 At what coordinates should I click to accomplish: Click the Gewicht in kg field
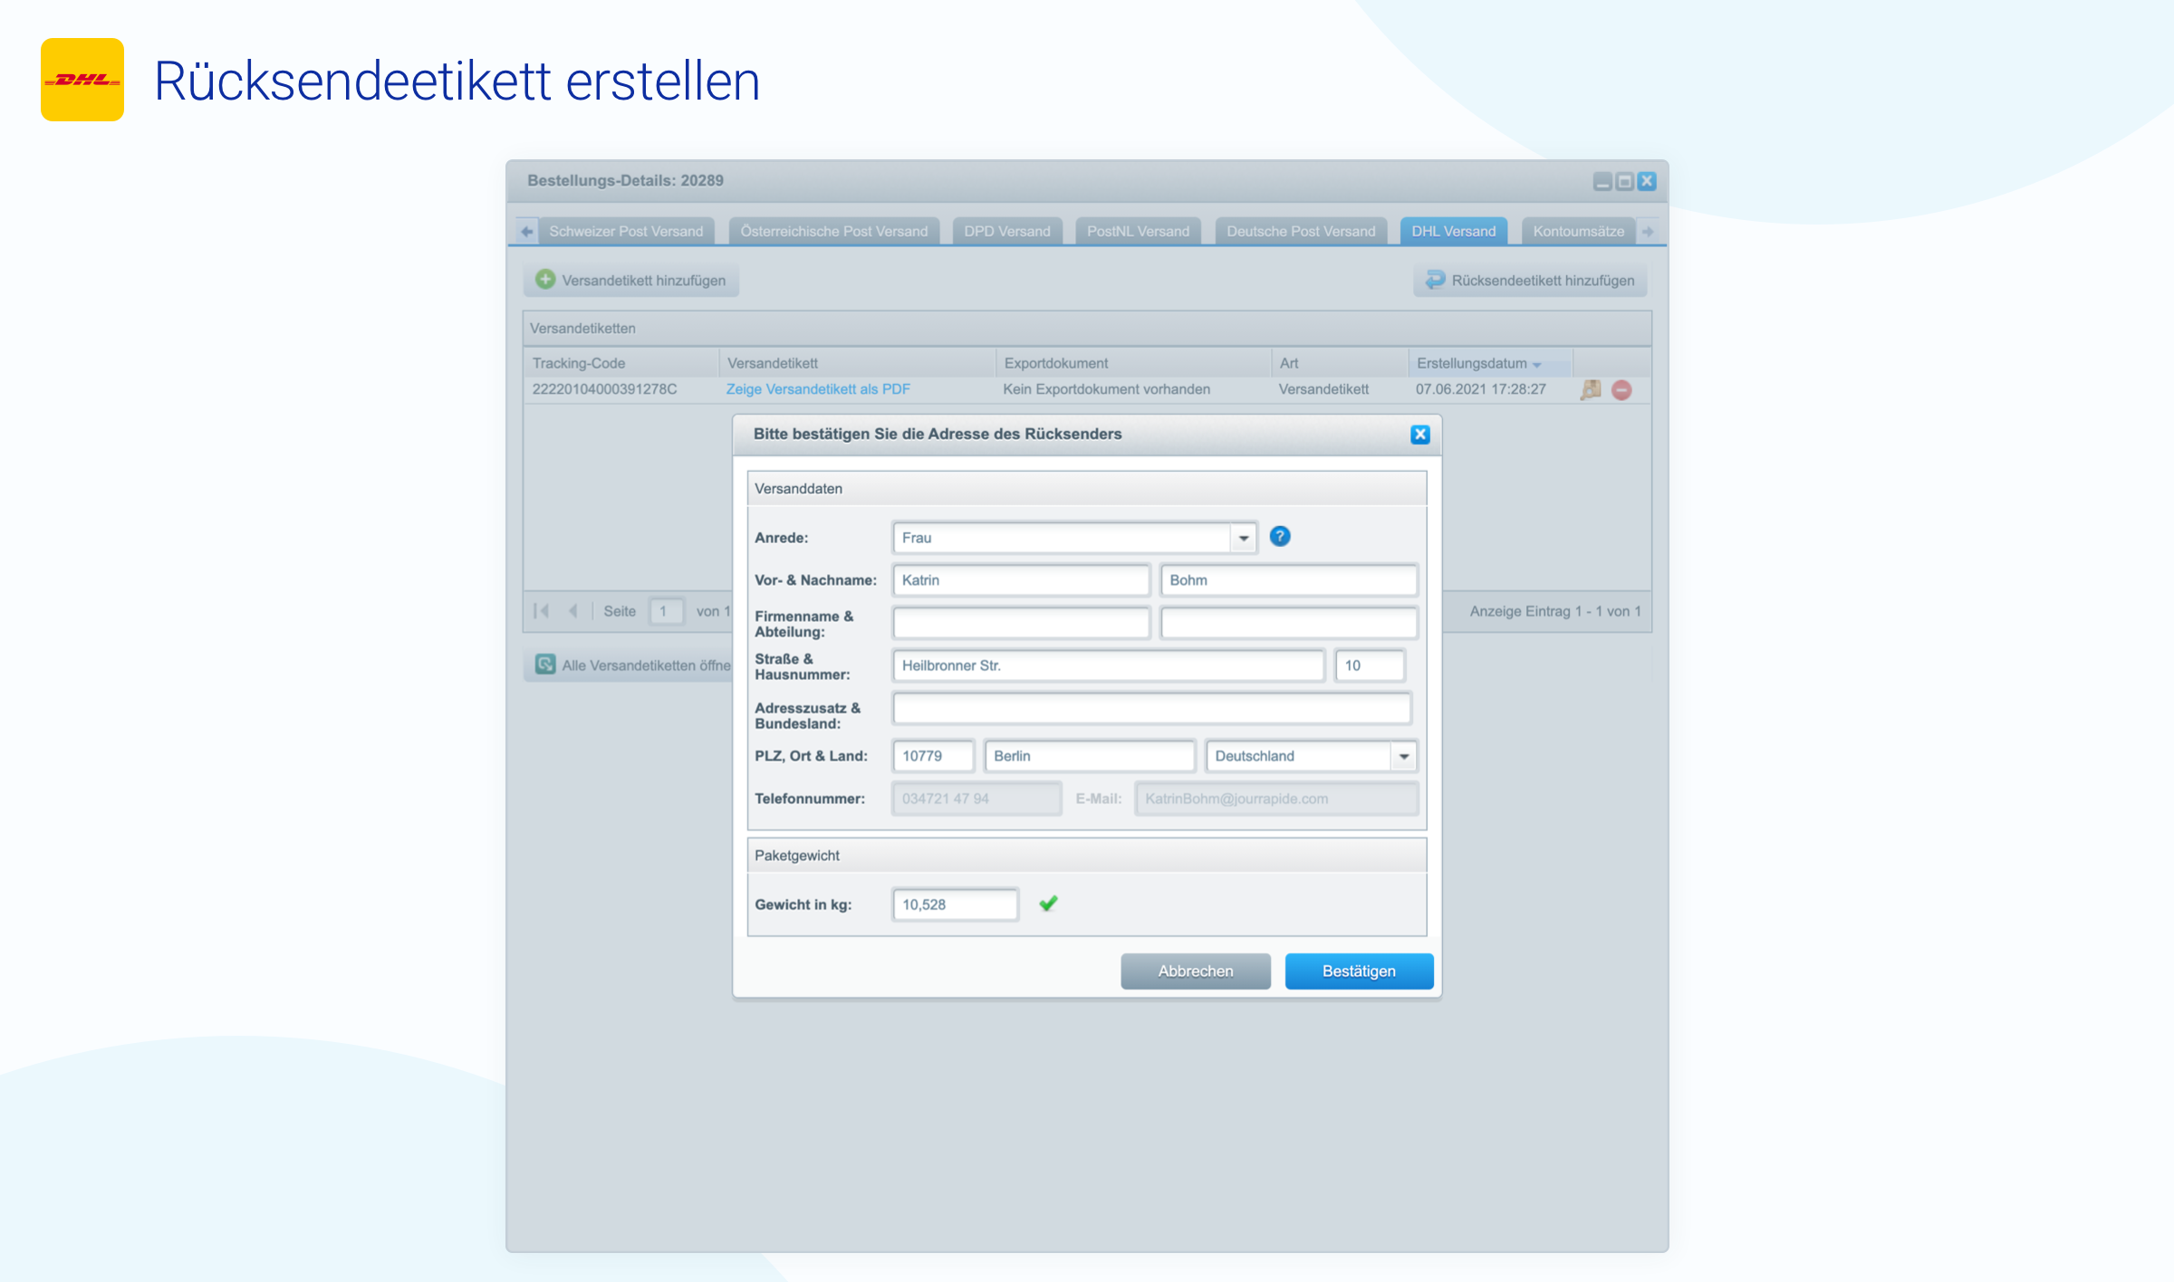tap(955, 904)
